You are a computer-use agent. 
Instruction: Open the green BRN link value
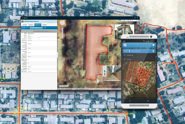pyautogui.click(x=31, y=34)
